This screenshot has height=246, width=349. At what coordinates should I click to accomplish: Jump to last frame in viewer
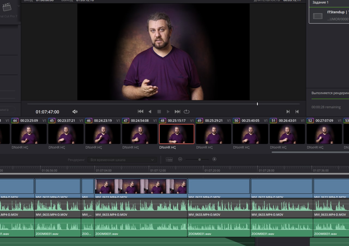177,112
